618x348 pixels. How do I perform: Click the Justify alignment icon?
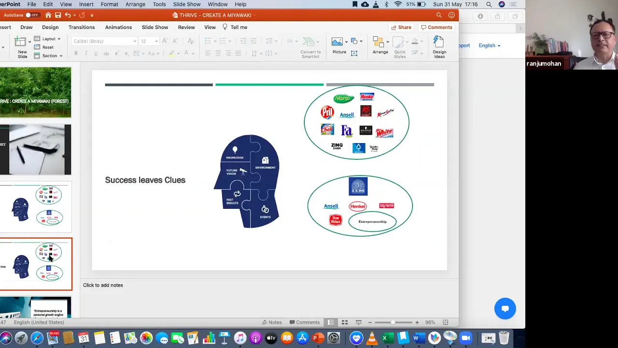pos(239,53)
